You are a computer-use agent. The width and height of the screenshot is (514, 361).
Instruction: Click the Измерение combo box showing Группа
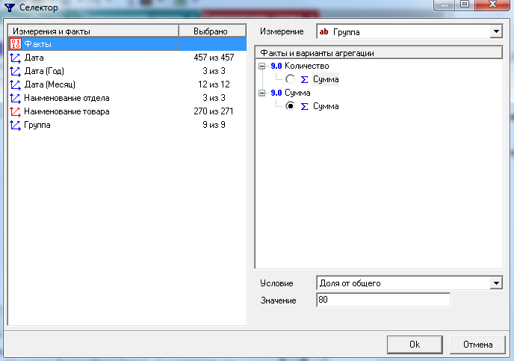(x=409, y=31)
